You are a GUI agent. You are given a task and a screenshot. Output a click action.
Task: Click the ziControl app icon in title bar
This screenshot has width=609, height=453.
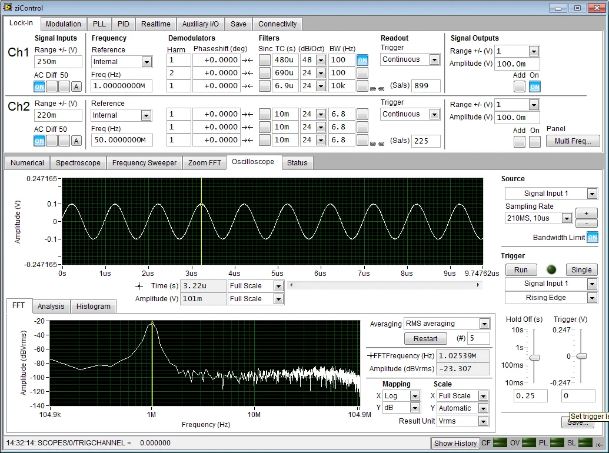tap(7, 8)
